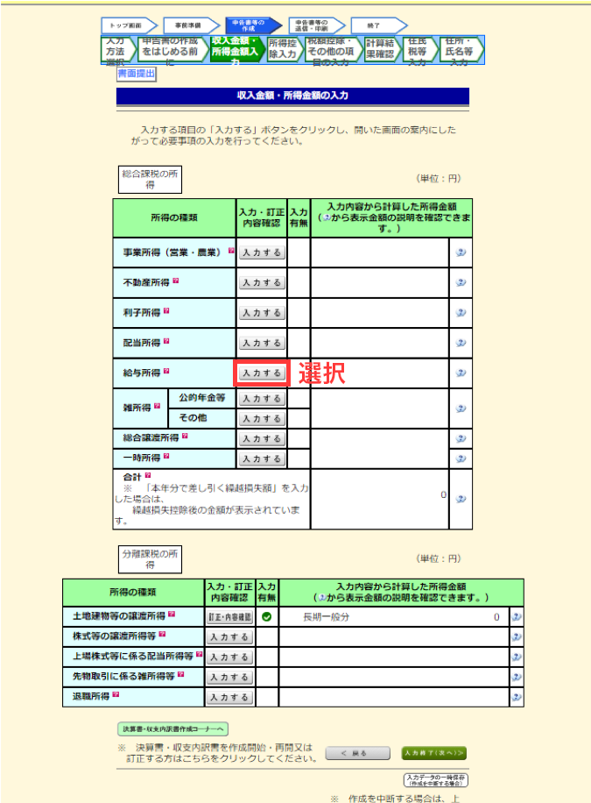Open 決算書・収支内訳書作成コーナーへ button

click(173, 728)
